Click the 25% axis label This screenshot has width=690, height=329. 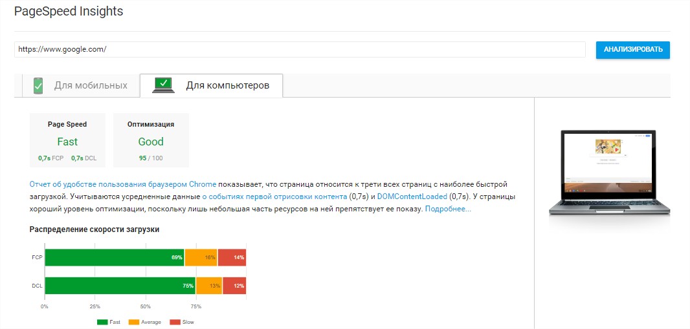95,306
